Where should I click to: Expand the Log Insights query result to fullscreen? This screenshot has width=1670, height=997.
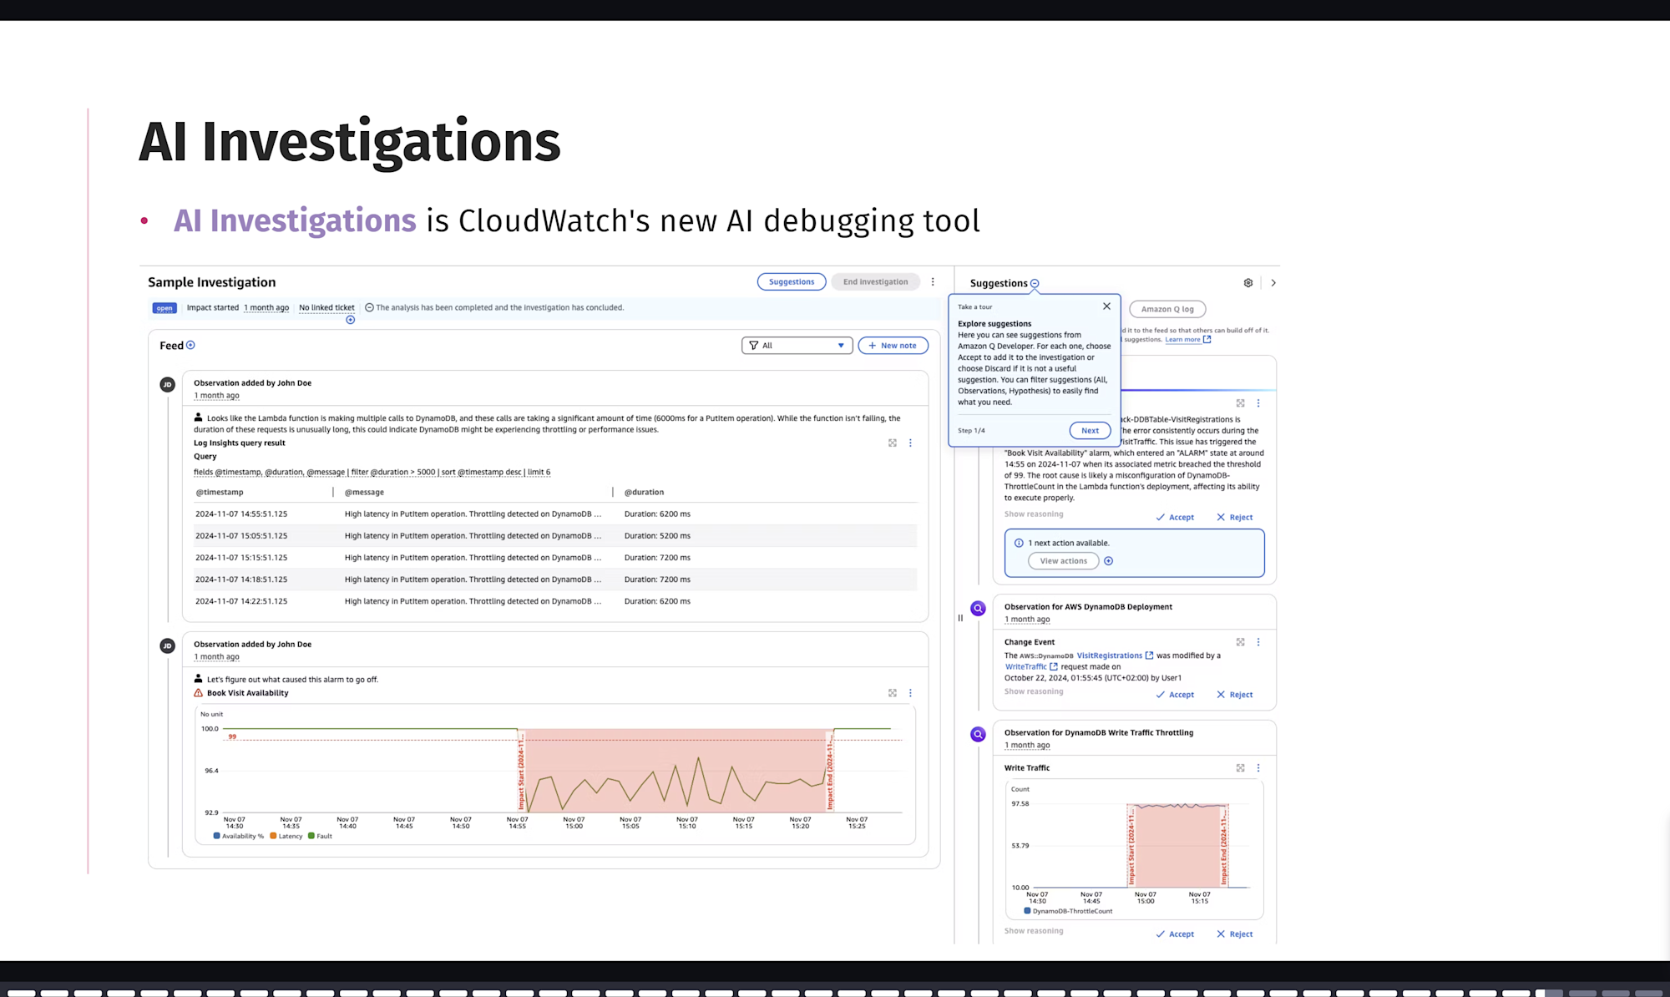(893, 443)
